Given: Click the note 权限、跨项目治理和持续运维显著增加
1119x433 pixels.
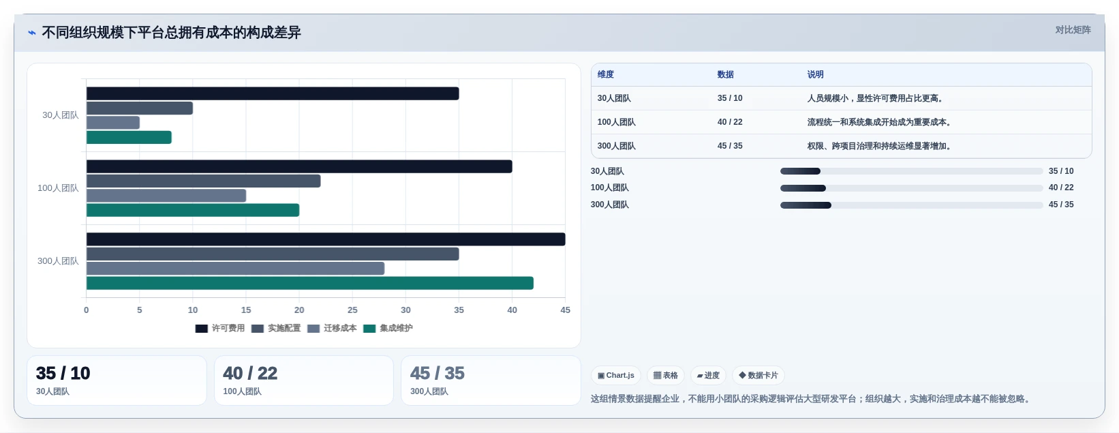Looking at the screenshot, I should tap(880, 146).
